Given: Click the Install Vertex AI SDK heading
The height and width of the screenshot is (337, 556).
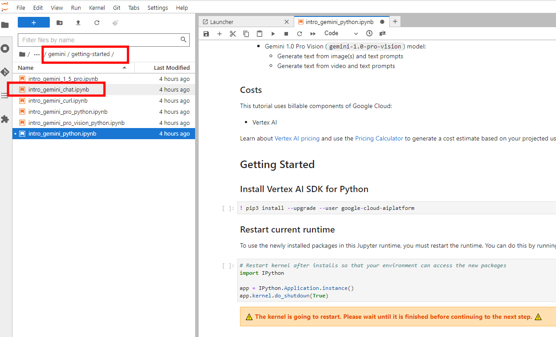Looking at the screenshot, I should [304, 189].
